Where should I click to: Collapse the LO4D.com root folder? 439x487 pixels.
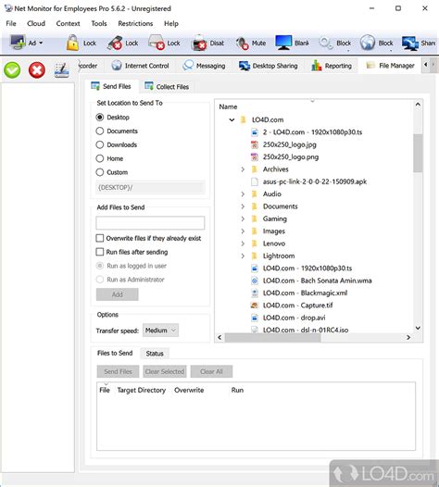pyautogui.click(x=232, y=119)
